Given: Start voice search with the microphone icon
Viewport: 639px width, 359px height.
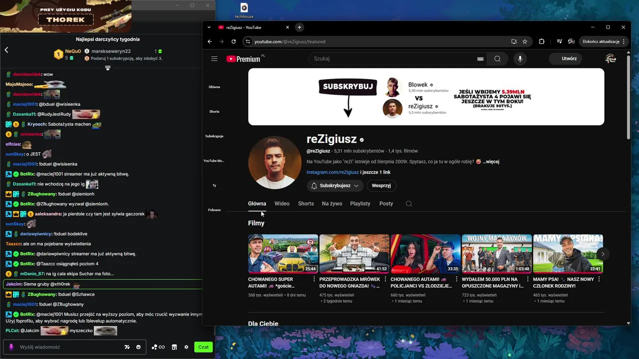Looking at the screenshot, I should (x=520, y=59).
